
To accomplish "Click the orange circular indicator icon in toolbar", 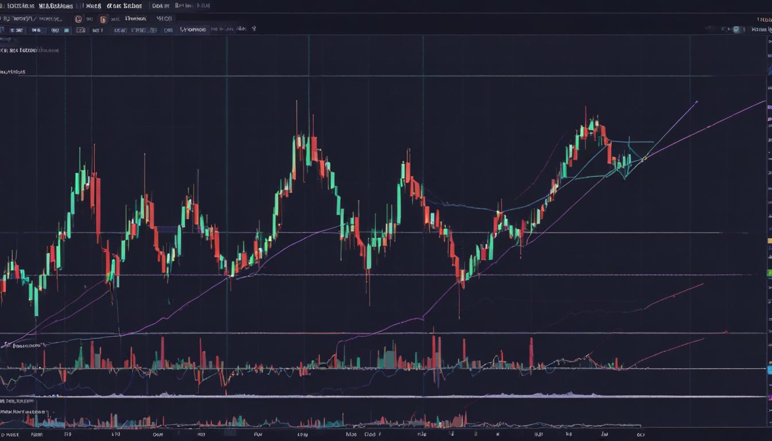I will [x=78, y=18].
